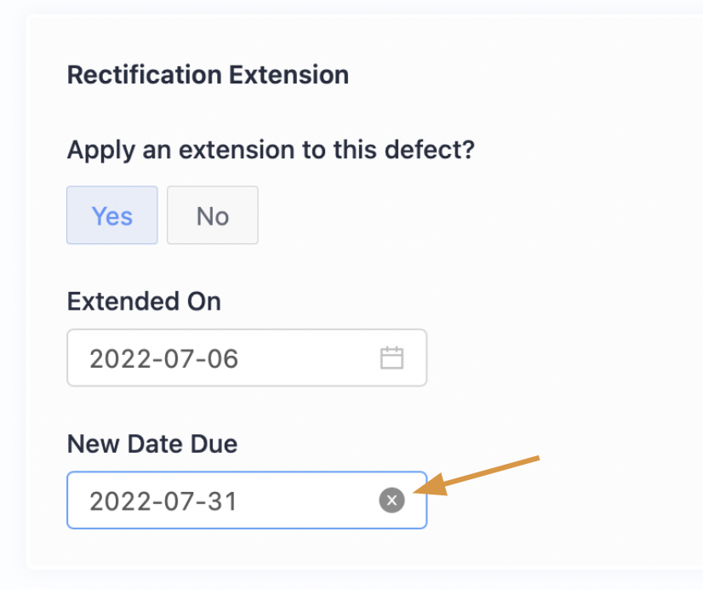Expand date picker for Extended On
The height and width of the screenshot is (589, 720).
click(391, 357)
